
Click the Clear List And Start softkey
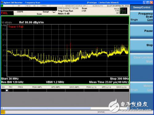pos(142,59)
